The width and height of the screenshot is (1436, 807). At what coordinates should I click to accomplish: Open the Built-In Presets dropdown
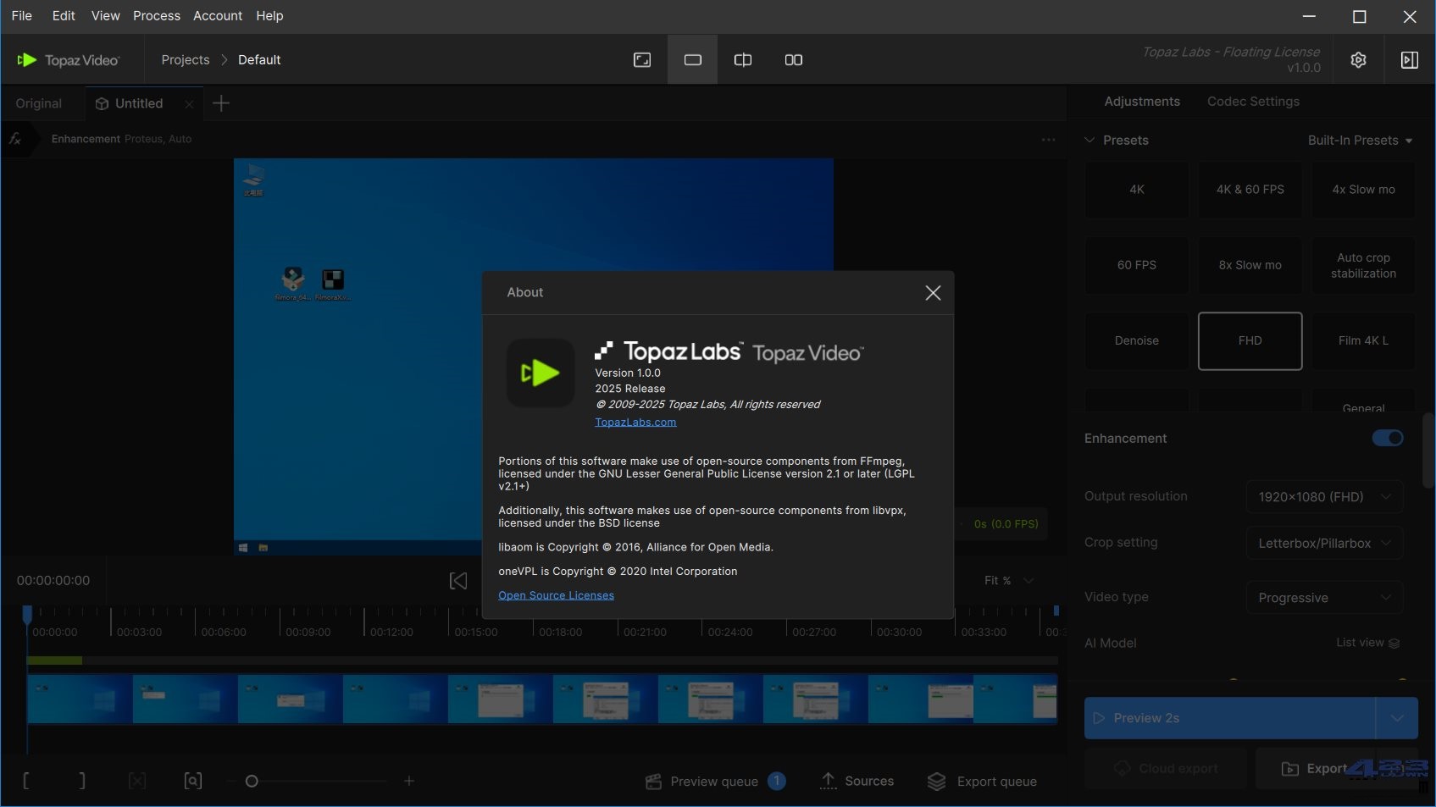click(1359, 141)
